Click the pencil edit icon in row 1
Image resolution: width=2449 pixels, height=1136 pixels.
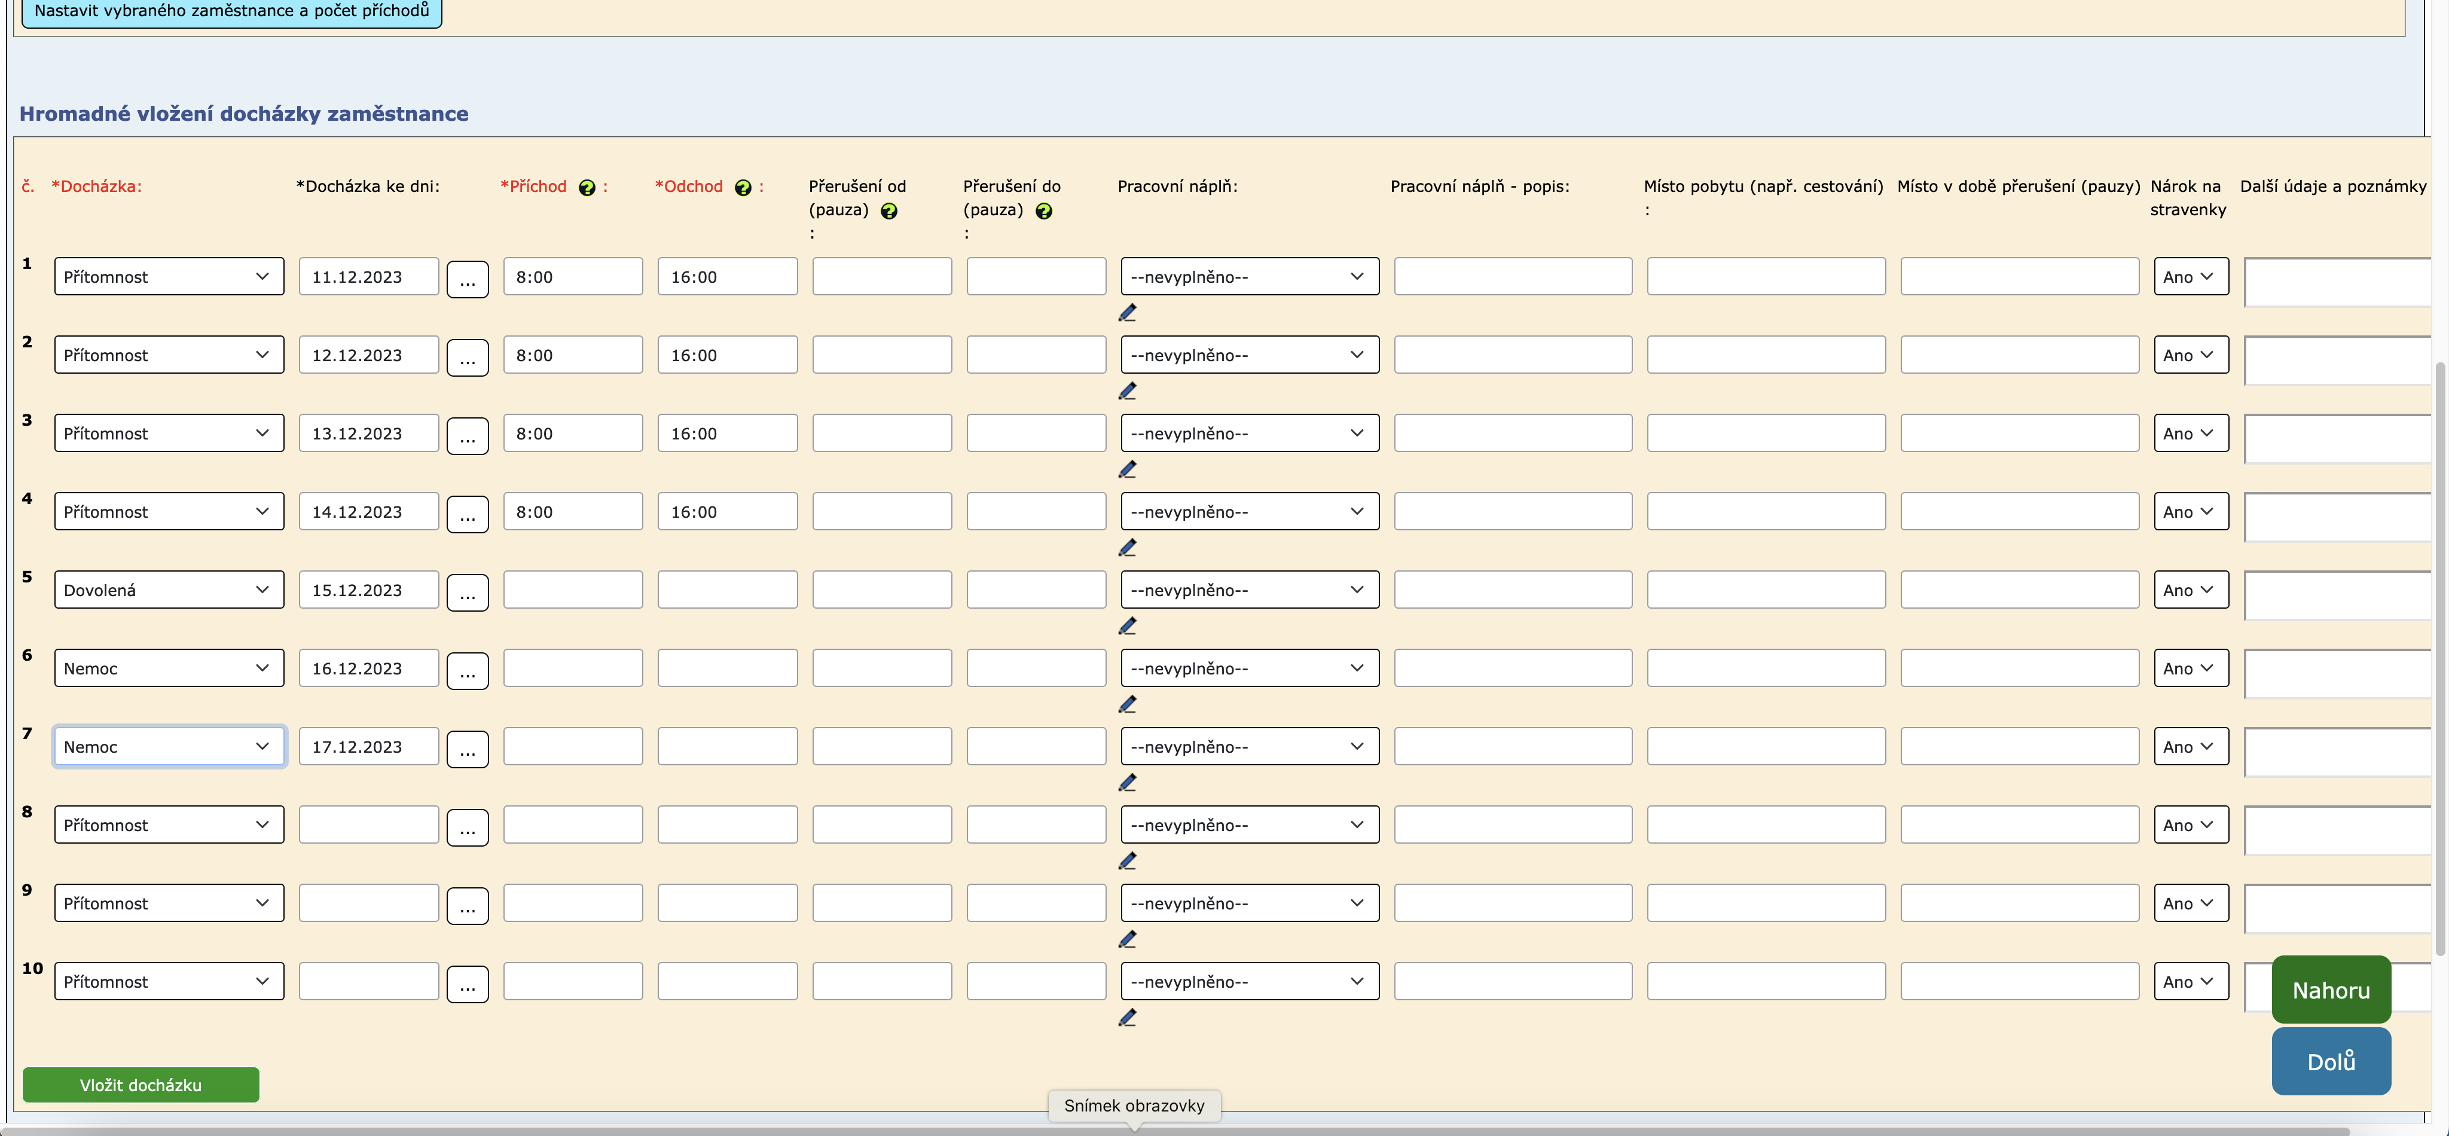click(1128, 313)
